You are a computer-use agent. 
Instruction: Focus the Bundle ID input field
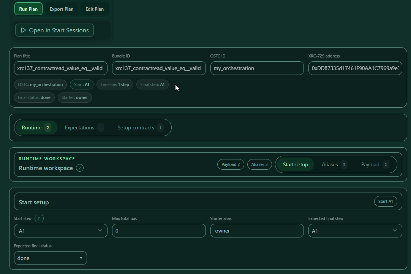[x=159, y=68]
